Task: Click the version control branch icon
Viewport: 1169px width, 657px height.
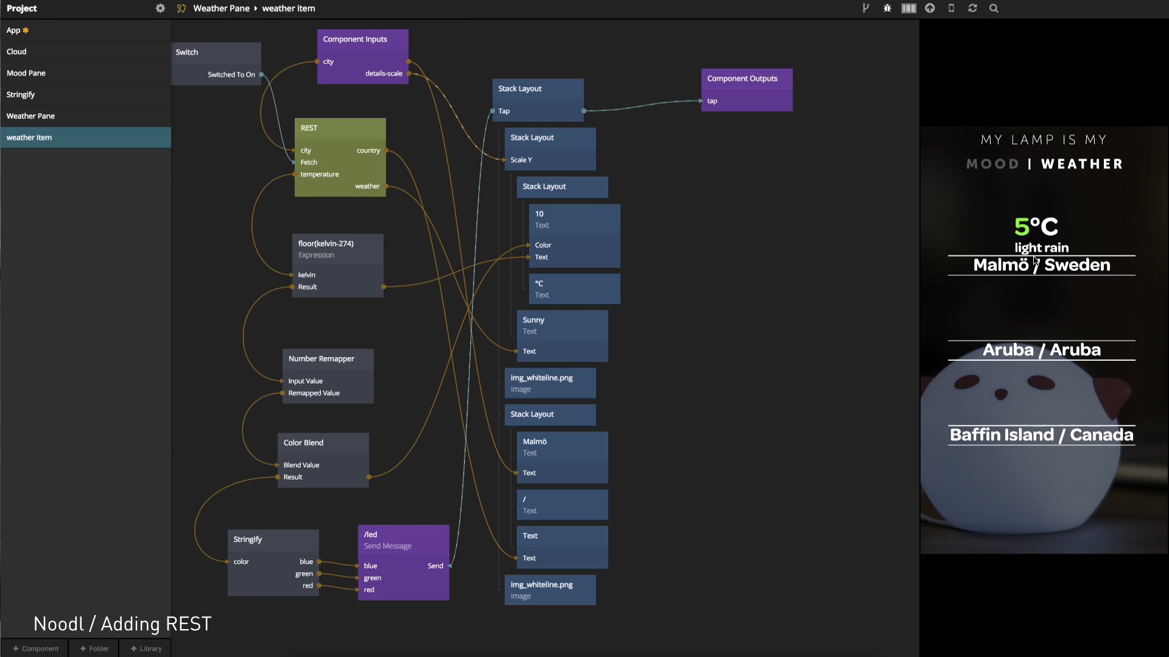Action: pyautogui.click(x=866, y=9)
